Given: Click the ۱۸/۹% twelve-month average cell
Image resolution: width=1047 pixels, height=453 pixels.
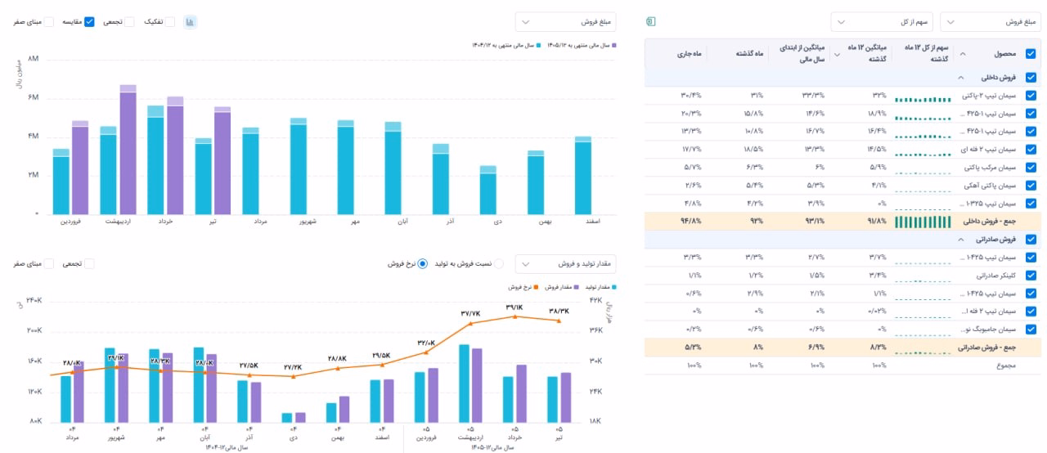Looking at the screenshot, I should [876, 114].
